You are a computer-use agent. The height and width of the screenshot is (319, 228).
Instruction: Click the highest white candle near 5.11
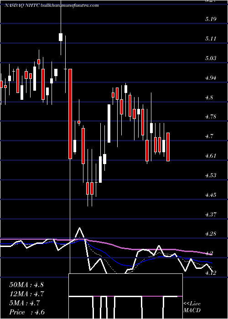[61, 37]
